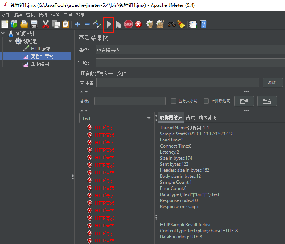
Task: Open the 运行 menu
Action: click(x=43, y=15)
